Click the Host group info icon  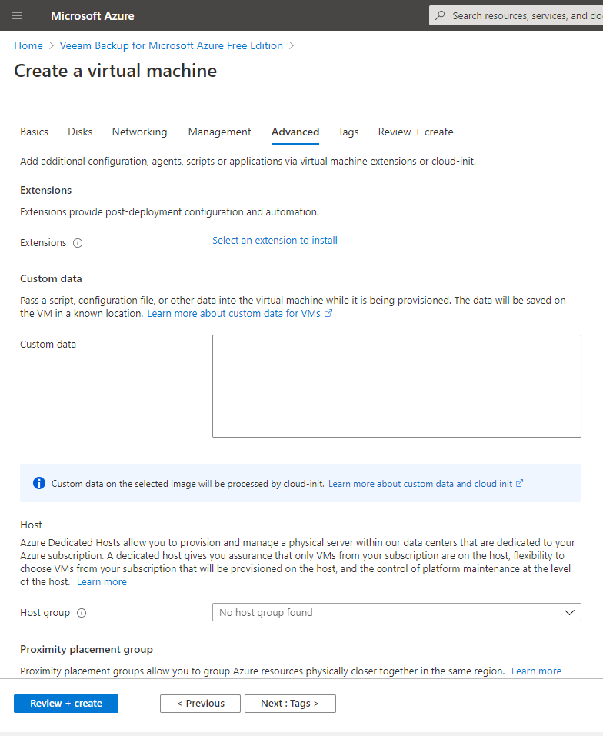(82, 613)
